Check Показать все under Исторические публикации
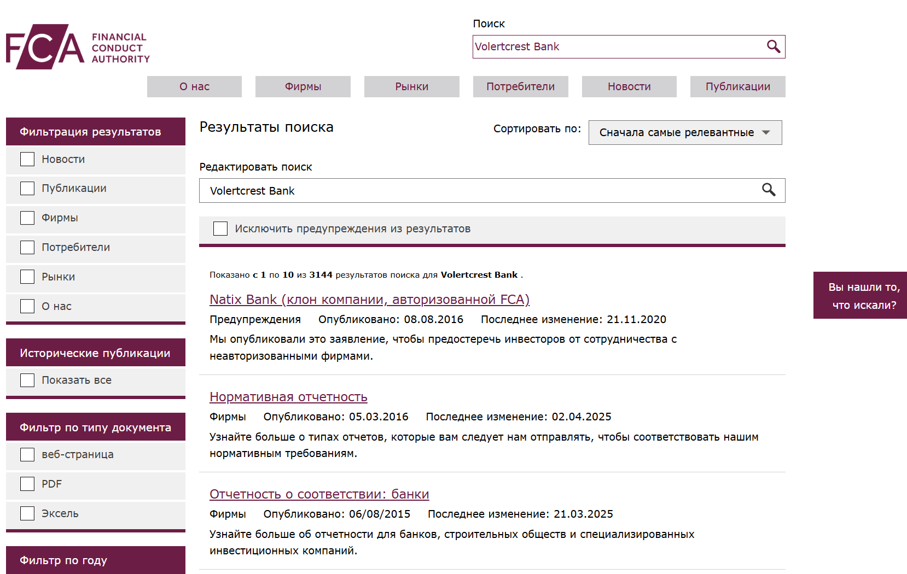 point(27,379)
